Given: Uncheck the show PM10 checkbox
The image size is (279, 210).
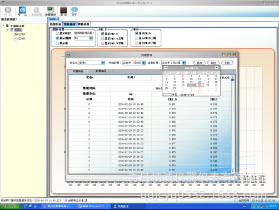Looking at the screenshot, I should click(137, 33).
